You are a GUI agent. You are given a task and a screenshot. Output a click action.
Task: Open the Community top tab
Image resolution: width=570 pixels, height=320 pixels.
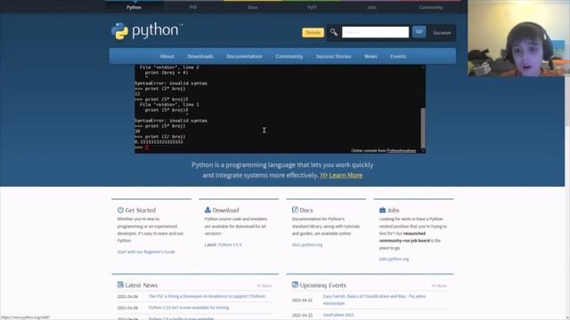tap(430, 7)
